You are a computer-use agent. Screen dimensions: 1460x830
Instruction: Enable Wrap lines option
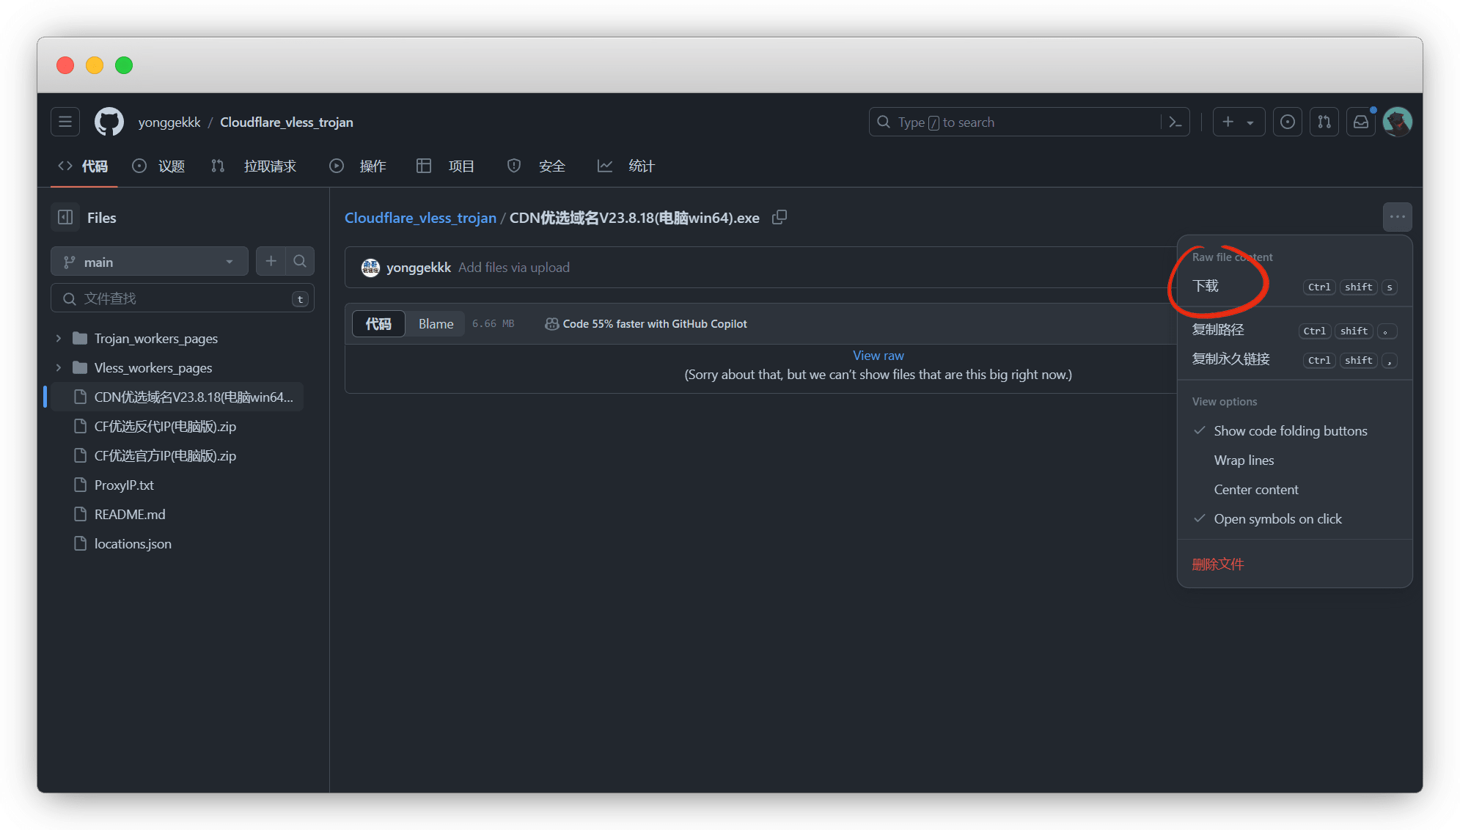pos(1244,460)
